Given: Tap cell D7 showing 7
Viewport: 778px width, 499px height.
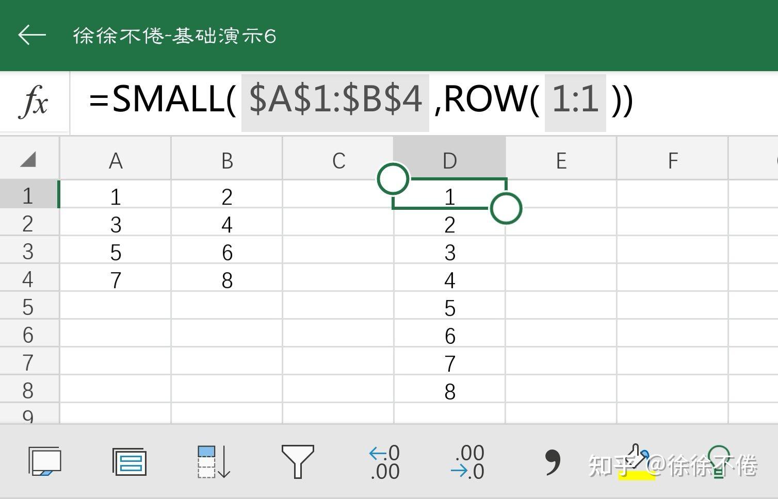Looking at the screenshot, I should coord(450,361).
